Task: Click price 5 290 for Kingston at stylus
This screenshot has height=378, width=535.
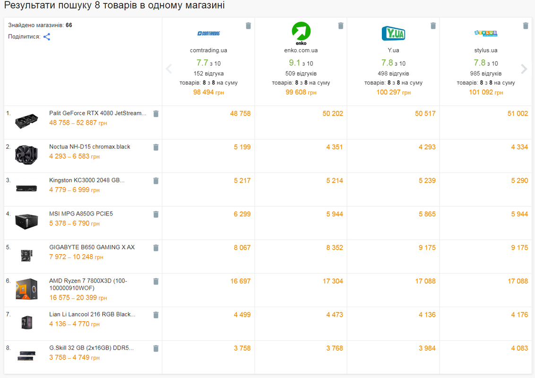Action: [x=520, y=180]
